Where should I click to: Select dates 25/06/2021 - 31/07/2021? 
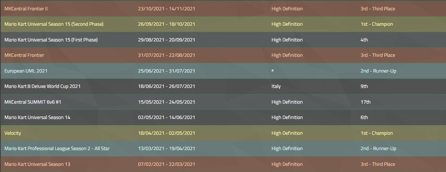coord(167,71)
